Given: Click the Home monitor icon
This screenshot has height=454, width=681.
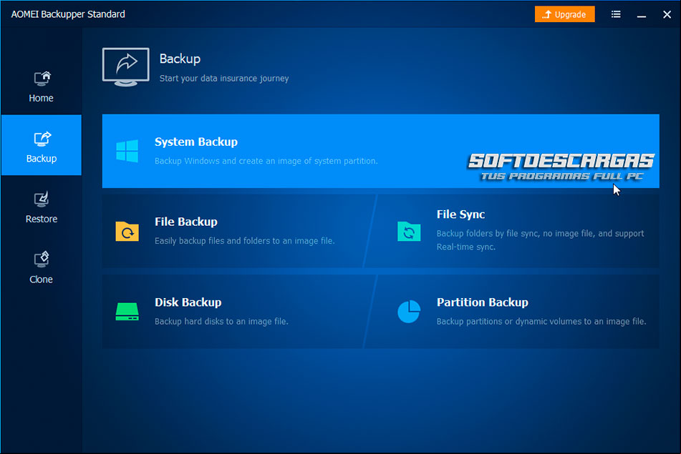Looking at the screenshot, I should [x=42, y=79].
